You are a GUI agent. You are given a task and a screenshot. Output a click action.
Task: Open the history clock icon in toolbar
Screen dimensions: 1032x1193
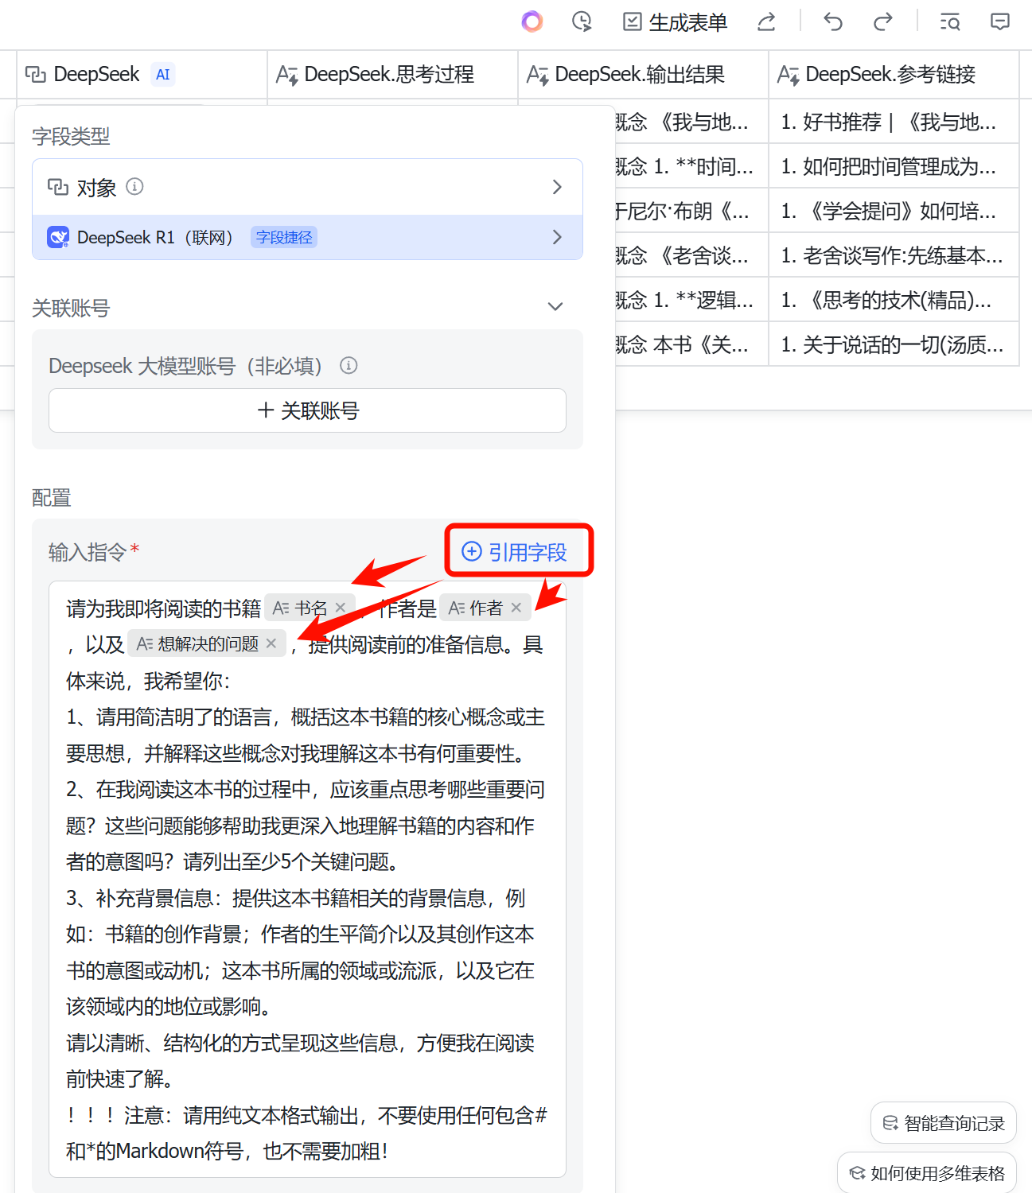[x=582, y=21]
